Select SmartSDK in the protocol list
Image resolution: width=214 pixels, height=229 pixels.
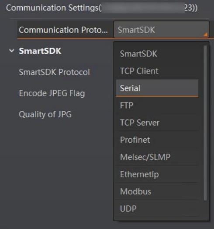(157, 53)
